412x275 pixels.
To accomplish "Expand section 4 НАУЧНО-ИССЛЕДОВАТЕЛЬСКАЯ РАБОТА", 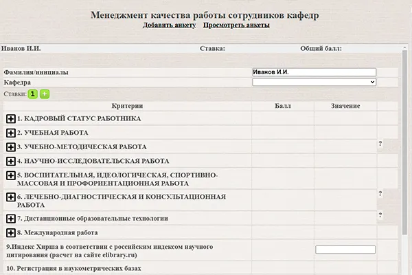I will [x=11, y=162].
